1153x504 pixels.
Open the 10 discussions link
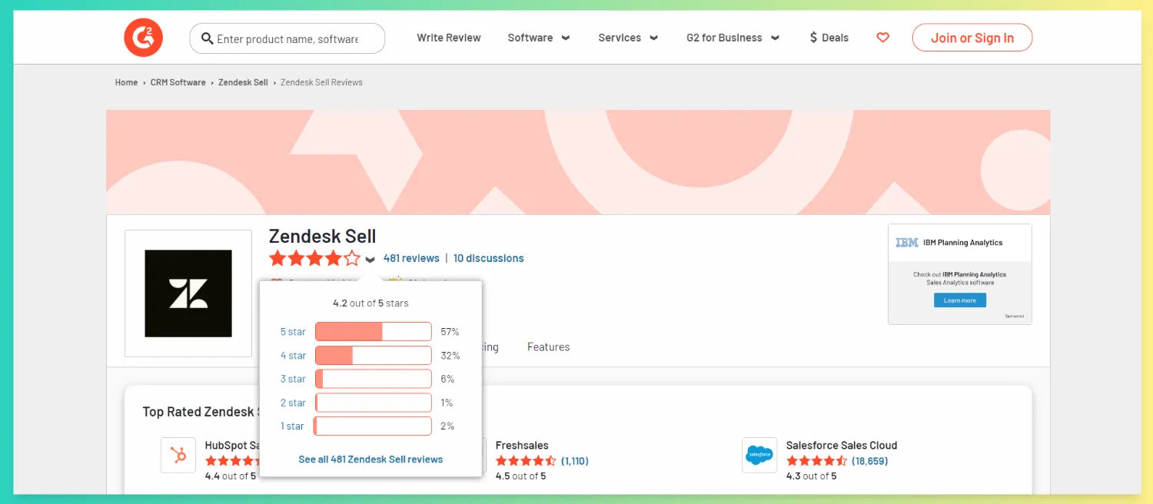(x=488, y=258)
